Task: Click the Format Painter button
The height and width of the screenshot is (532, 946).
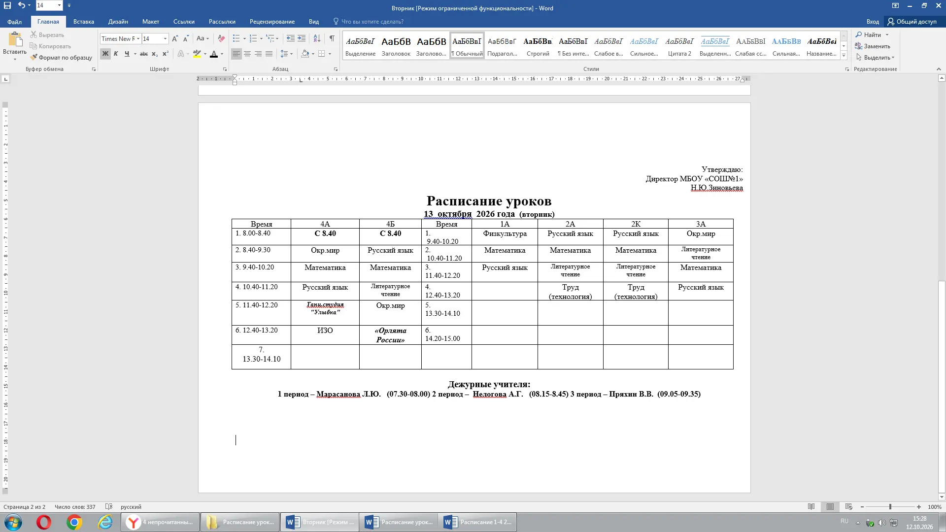Action: point(61,58)
